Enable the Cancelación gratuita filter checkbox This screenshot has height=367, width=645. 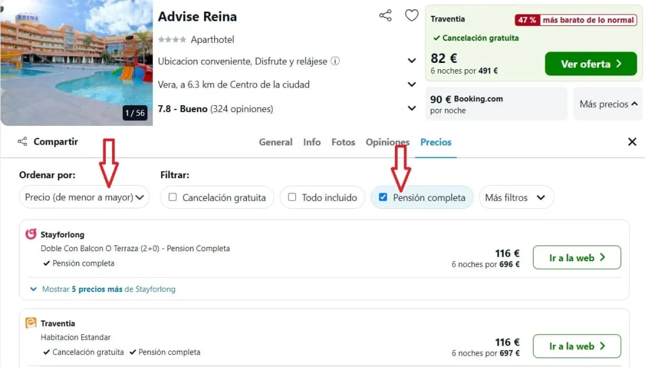pyautogui.click(x=173, y=197)
